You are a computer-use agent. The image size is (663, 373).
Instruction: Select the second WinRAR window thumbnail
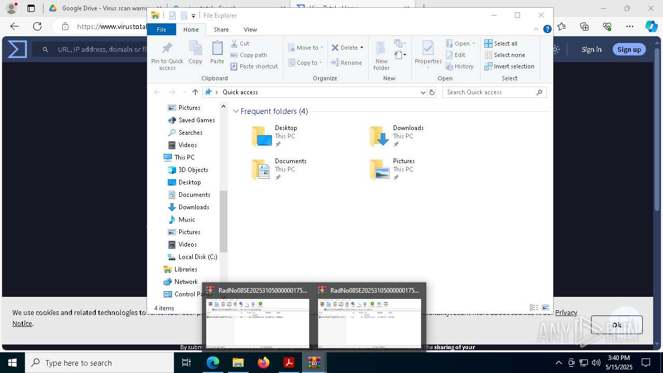pyautogui.click(x=369, y=317)
